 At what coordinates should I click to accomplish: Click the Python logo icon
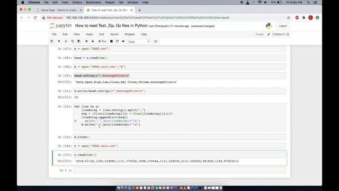tap(269, 26)
